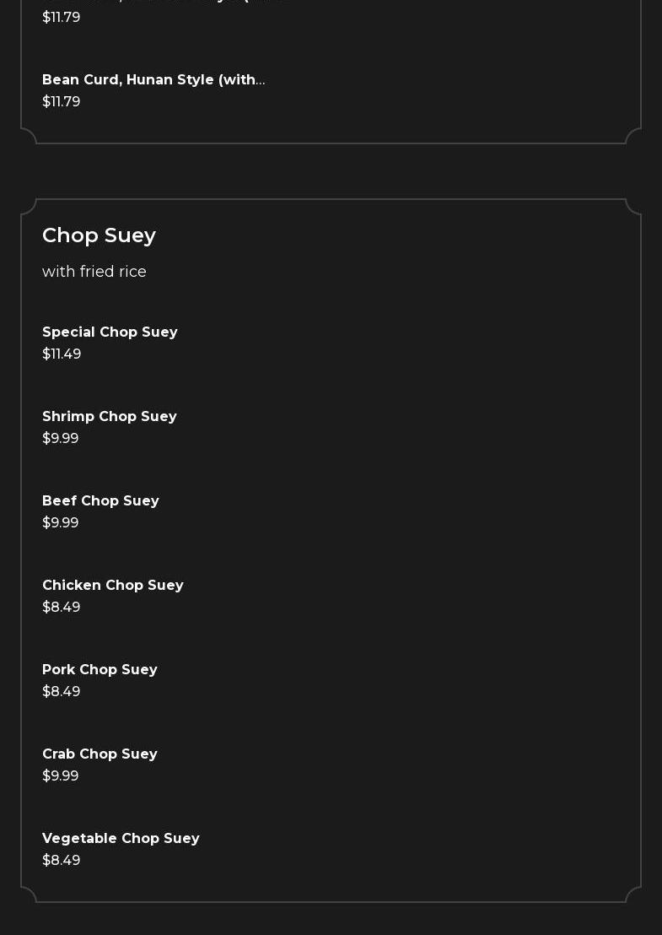
Task: Click the Crab Chop Suey $9.99 price
Action: click(x=60, y=776)
